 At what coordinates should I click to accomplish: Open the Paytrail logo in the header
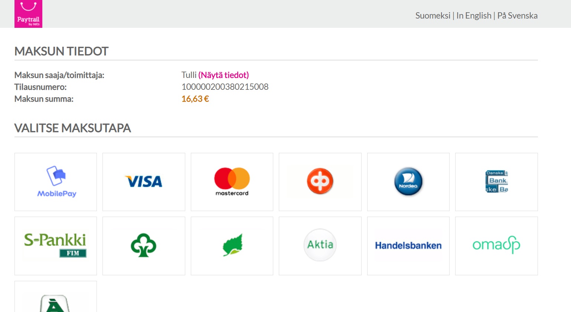tap(28, 14)
